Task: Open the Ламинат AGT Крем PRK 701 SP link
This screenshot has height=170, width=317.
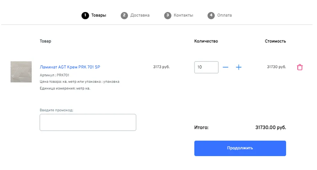Action: (x=70, y=67)
